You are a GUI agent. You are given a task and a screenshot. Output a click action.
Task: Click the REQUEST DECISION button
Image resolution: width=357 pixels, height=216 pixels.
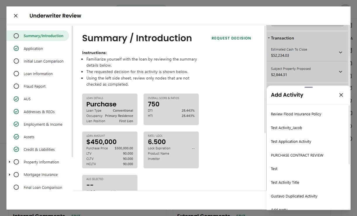click(x=231, y=38)
